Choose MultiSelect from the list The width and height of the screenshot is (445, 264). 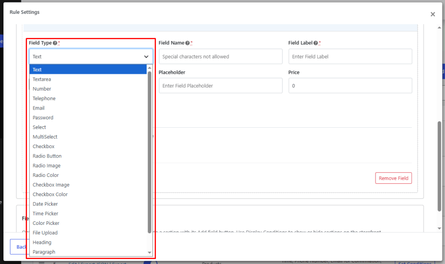88,137
